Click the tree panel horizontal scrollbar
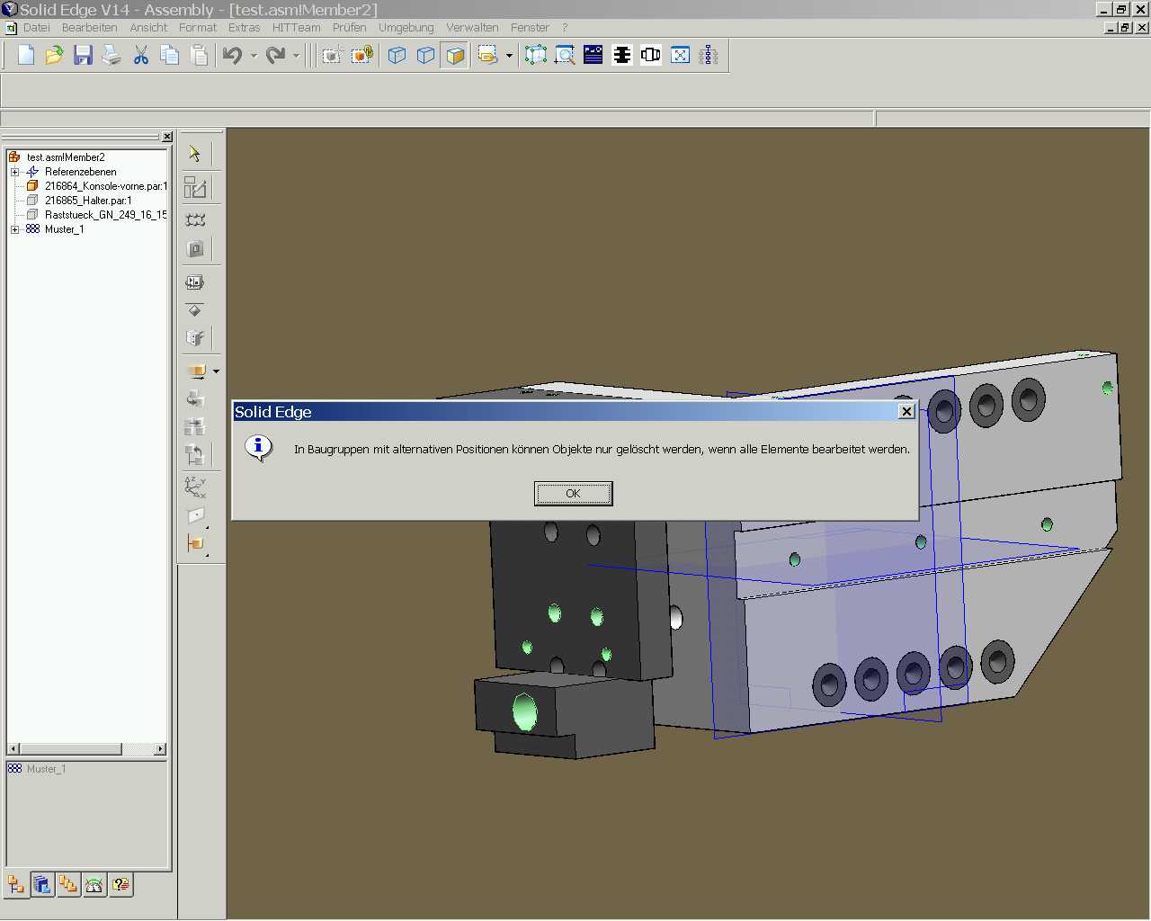 pyautogui.click(x=70, y=749)
